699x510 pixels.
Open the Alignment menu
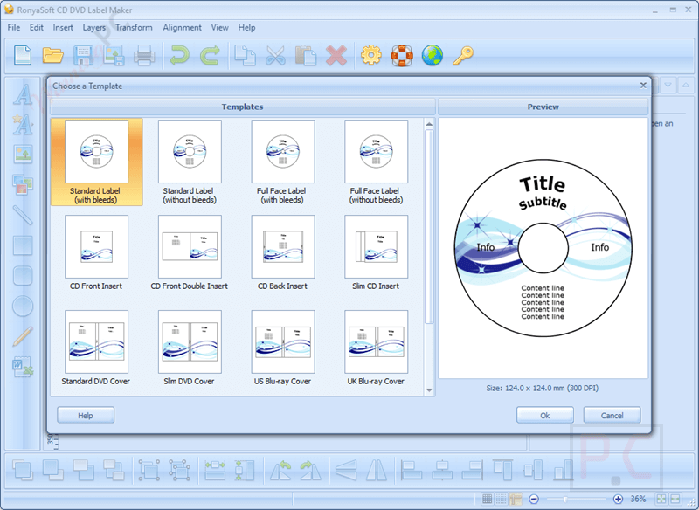[x=182, y=28]
